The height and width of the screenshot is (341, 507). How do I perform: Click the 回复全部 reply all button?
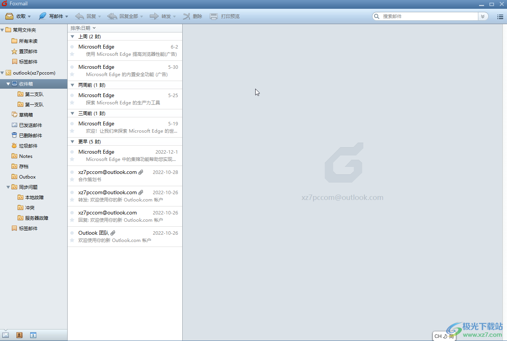tap(123, 16)
